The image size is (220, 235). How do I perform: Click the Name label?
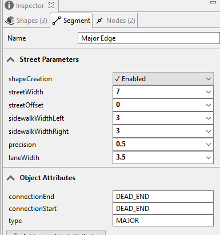(x=17, y=38)
